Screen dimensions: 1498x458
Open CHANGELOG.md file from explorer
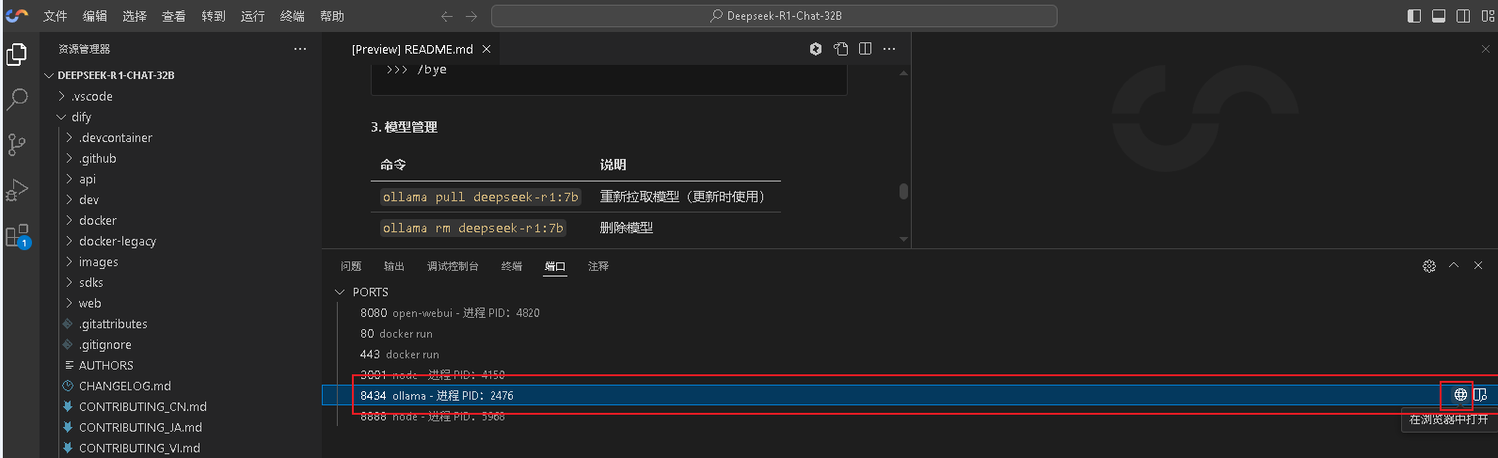(x=124, y=387)
